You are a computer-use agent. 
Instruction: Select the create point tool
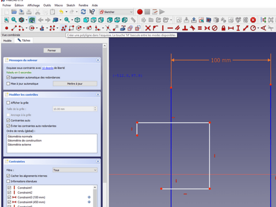[6, 29]
